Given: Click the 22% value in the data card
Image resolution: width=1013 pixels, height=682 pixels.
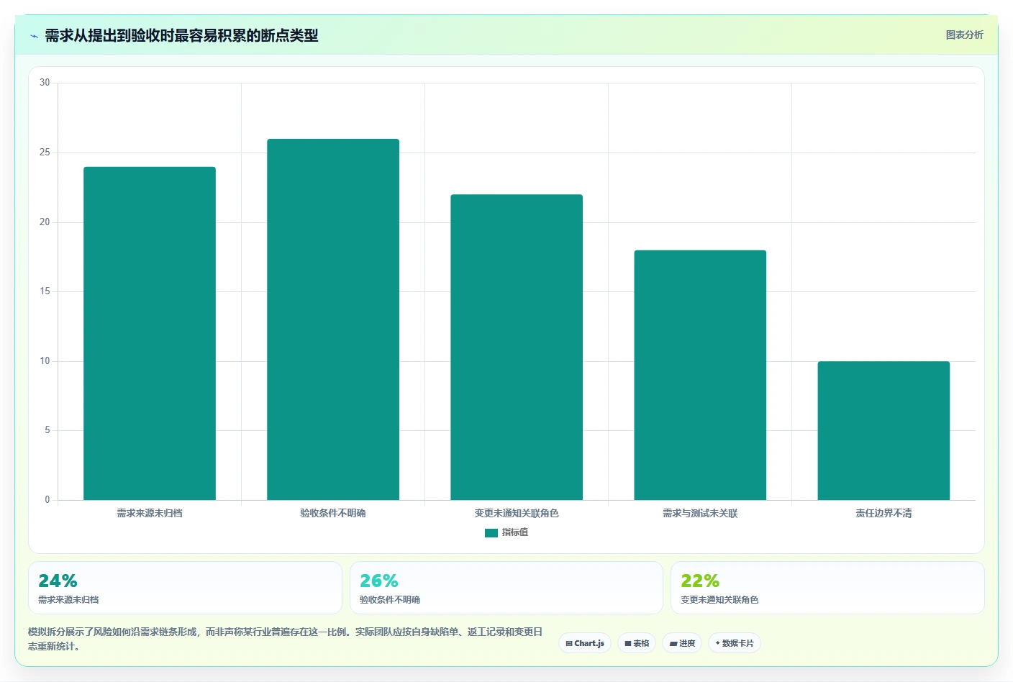Looking at the screenshot, I should (700, 581).
